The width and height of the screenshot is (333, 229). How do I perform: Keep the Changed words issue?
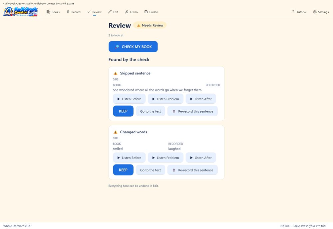[x=123, y=170]
